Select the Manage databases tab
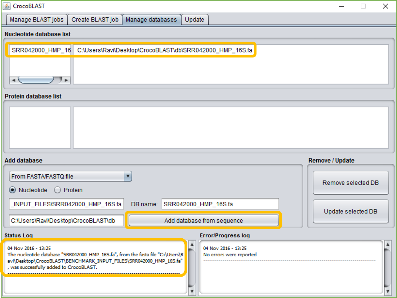397x298 pixels. pyautogui.click(x=151, y=20)
